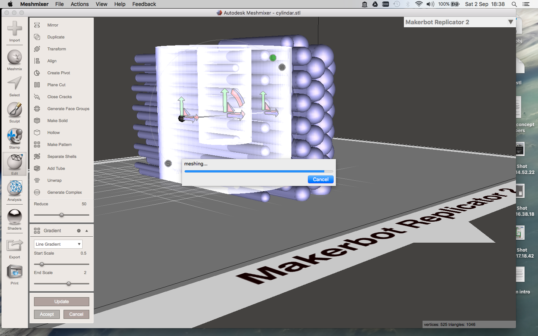The image size is (538, 336).
Task: Click the grey W widget handle
Action: [x=282, y=67]
